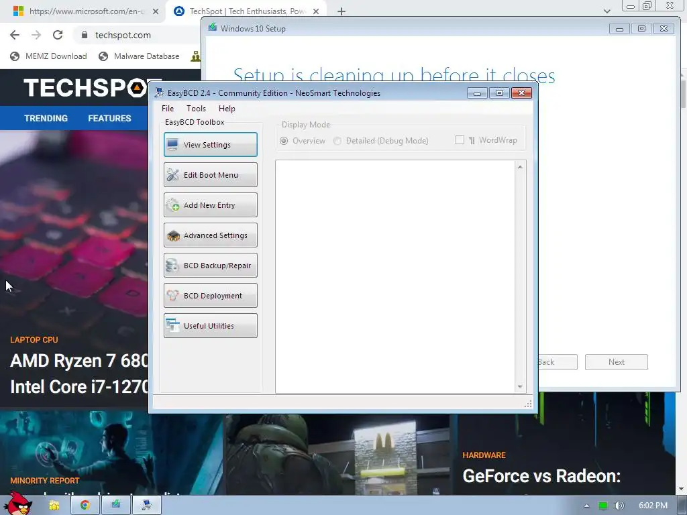The image size is (687, 515).
Task: Switch to Windows 10 Setup taskbar item
Action: click(115, 506)
